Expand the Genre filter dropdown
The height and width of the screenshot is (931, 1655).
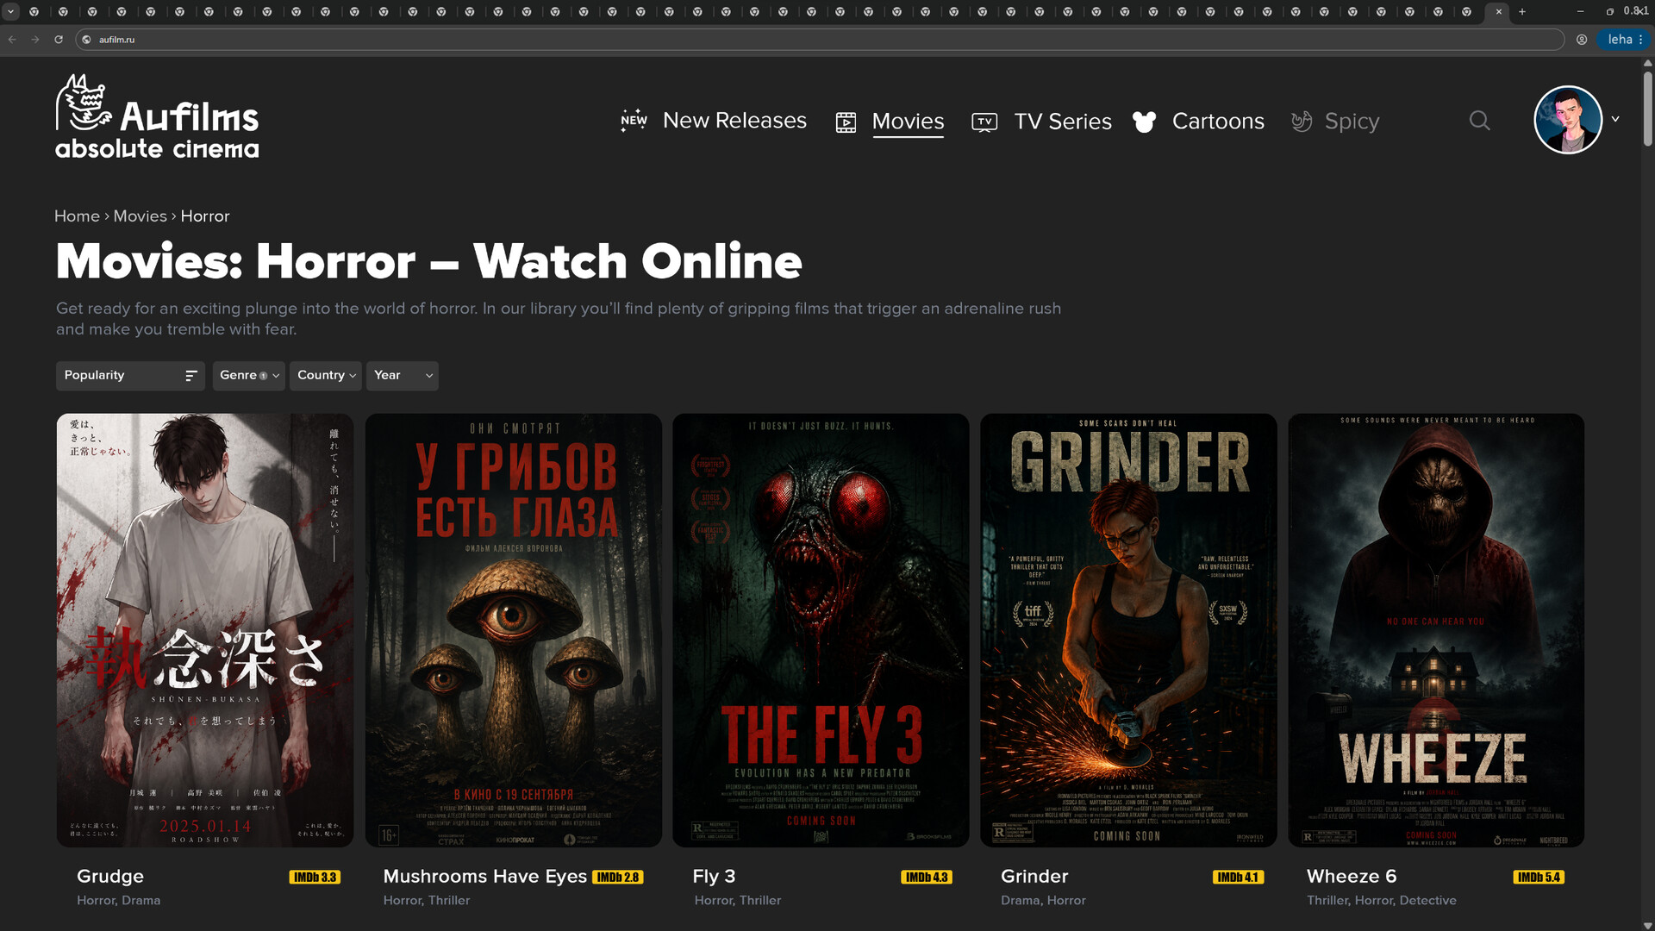248,376
